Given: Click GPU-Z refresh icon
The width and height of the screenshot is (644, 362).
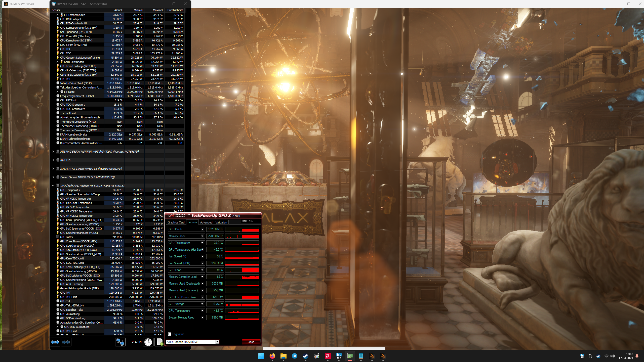Looking at the screenshot, I should pos(251,221).
